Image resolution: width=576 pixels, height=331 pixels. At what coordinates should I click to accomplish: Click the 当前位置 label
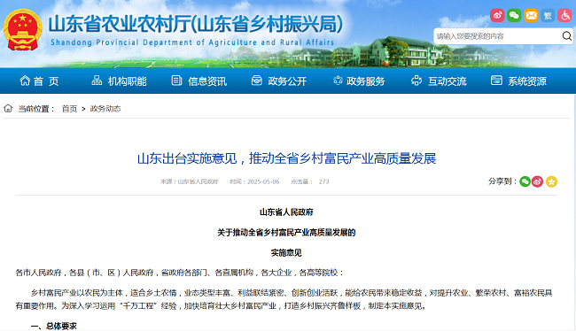click(36, 109)
